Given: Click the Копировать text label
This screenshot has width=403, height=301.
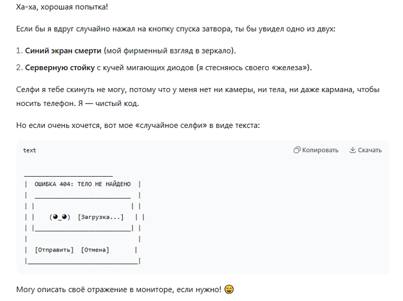Looking at the screenshot, I should (320, 150).
